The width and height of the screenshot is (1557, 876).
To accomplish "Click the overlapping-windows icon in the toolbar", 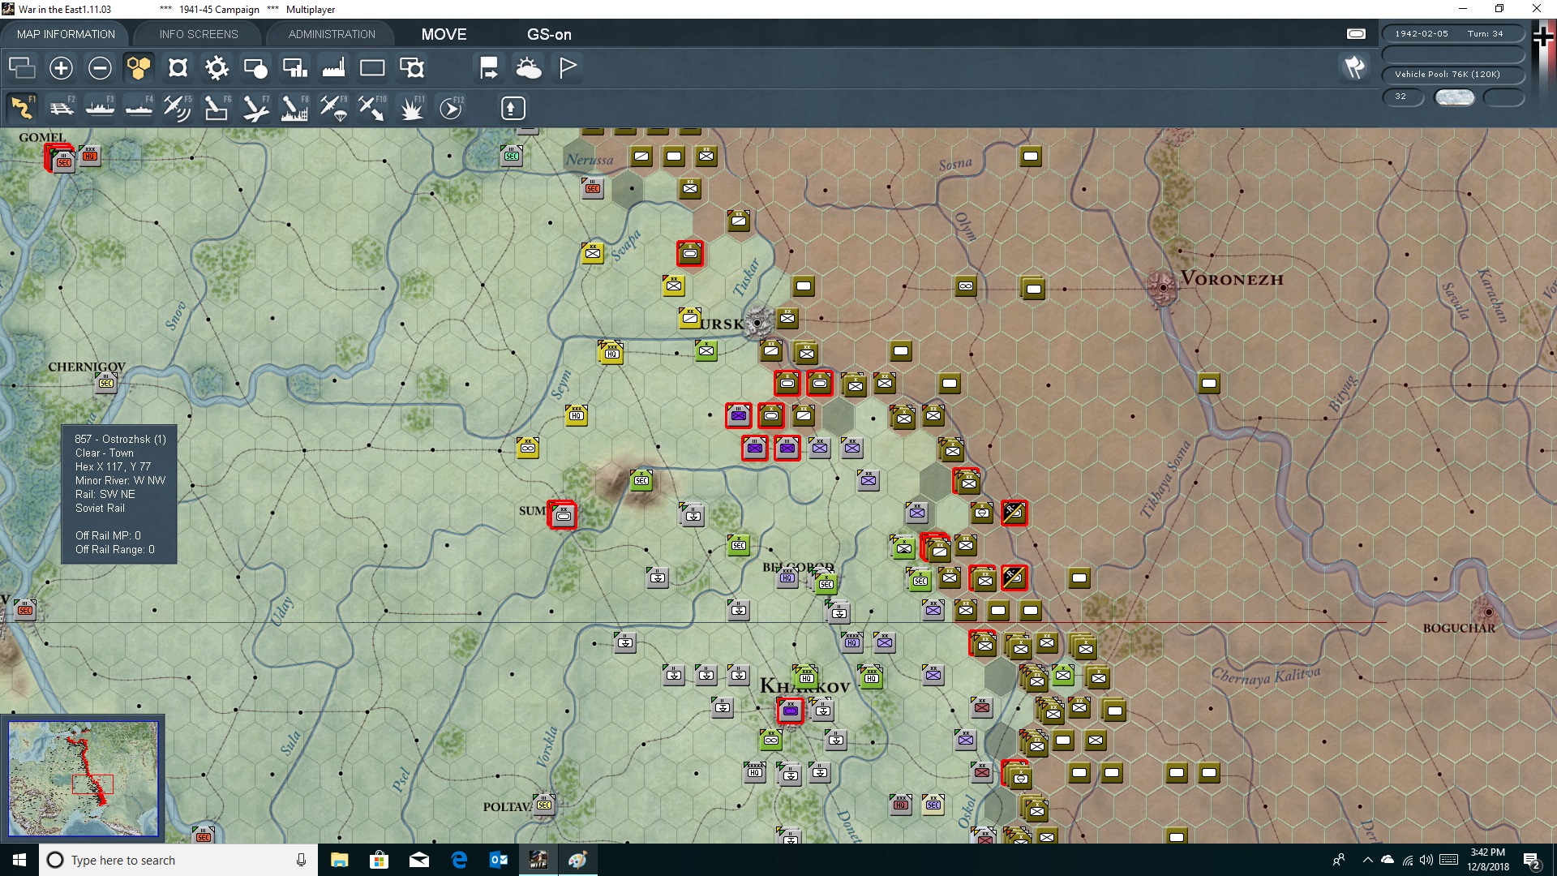I will pyautogui.click(x=22, y=68).
